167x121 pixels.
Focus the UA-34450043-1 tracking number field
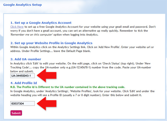(23, 76)
